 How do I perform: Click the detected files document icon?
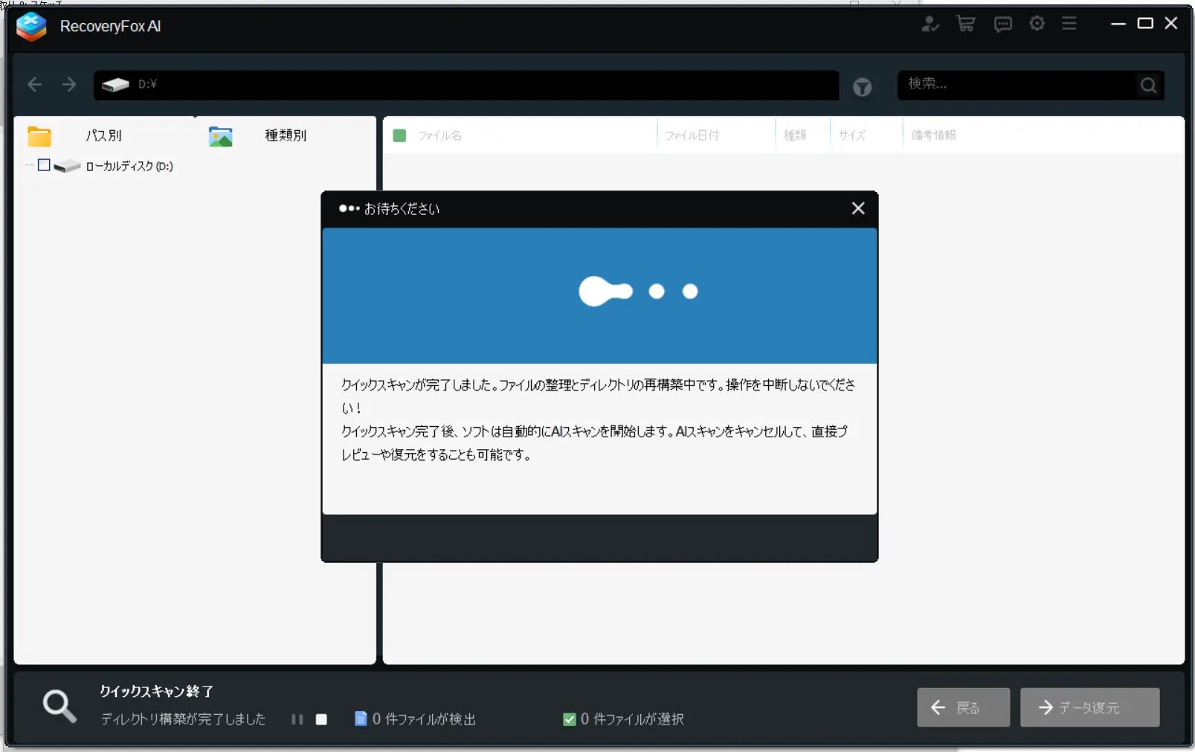(x=361, y=719)
